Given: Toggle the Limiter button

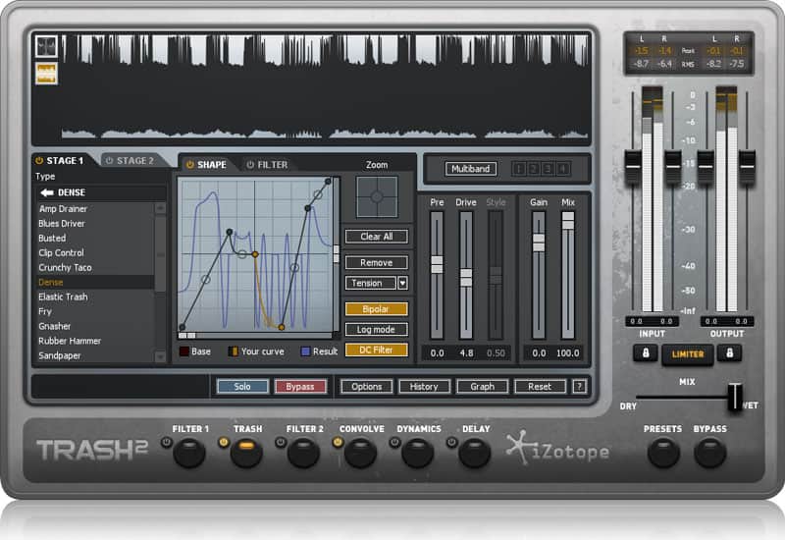Looking at the screenshot, I should (x=688, y=354).
